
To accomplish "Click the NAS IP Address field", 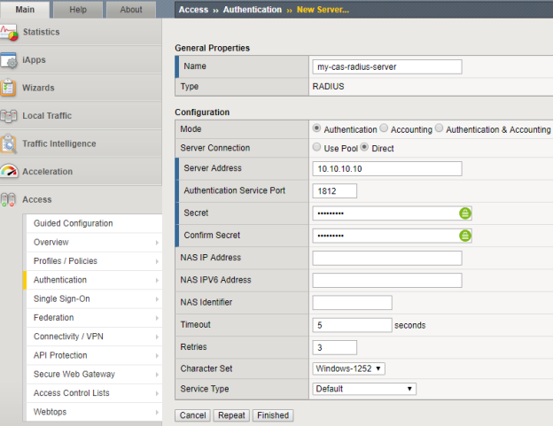I will [387, 258].
